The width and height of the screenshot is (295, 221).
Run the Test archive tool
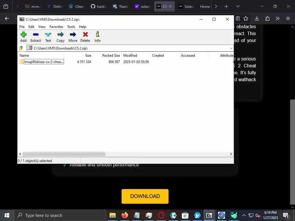click(x=48, y=37)
